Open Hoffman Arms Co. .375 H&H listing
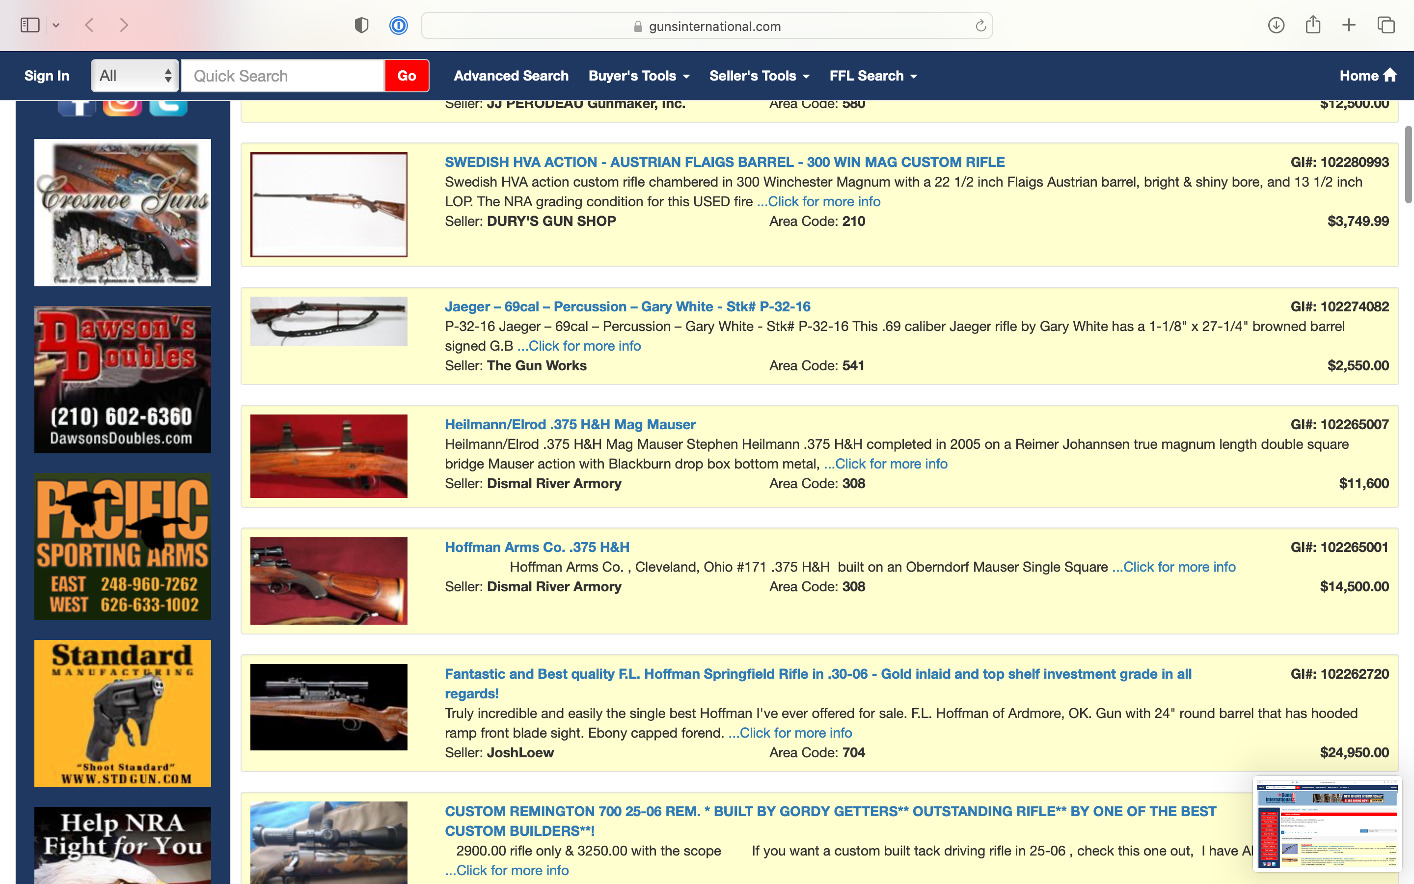1414x884 pixels. click(x=537, y=547)
